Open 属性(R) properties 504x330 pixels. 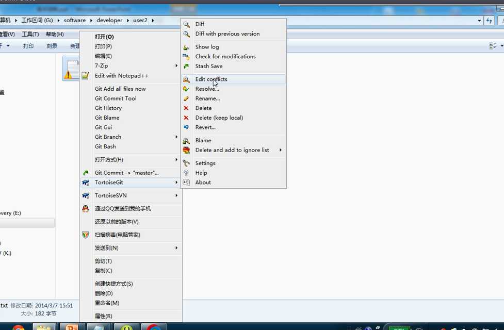[104, 317]
